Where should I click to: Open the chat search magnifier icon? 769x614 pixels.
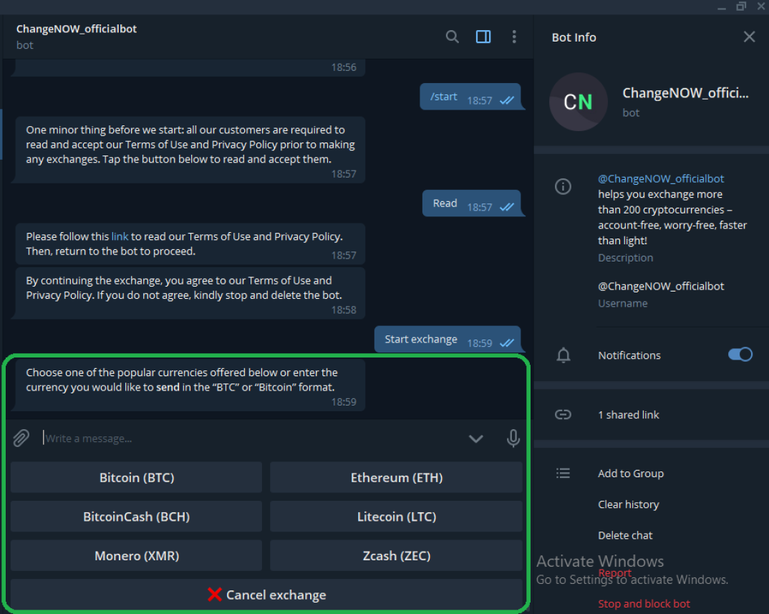click(453, 37)
